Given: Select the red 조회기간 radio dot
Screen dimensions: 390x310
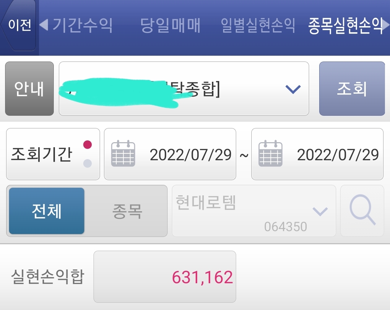Looking at the screenshot, I should (87, 145).
